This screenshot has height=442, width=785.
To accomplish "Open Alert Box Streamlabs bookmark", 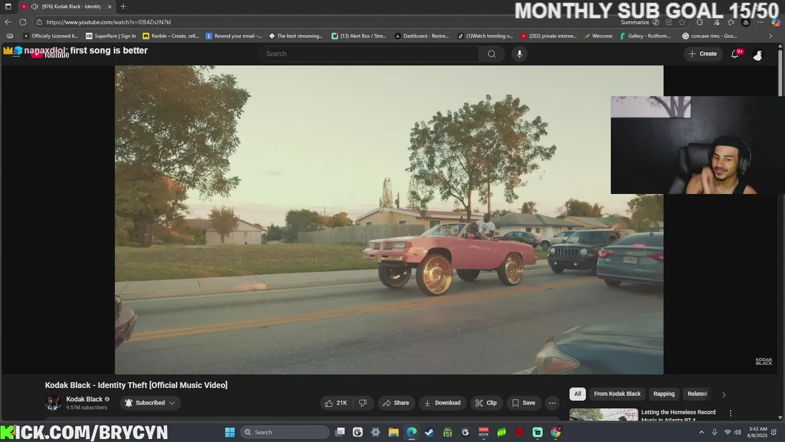I will point(359,36).
